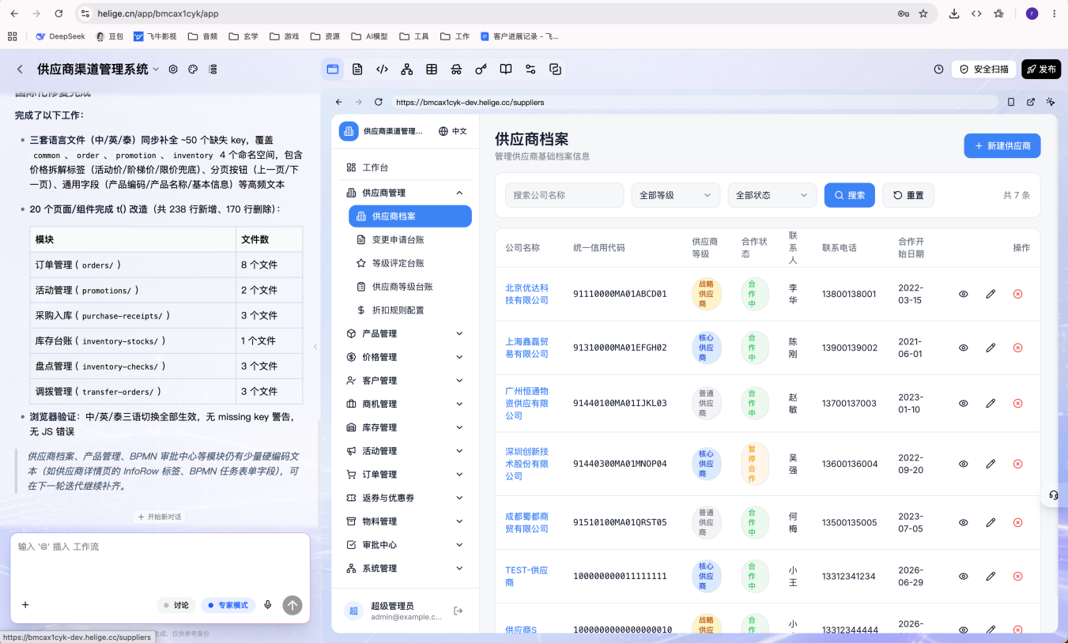Image resolution: width=1068 pixels, height=643 pixels.
Task: Toggle 专家模式 in chat box
Action: tap(228, 605)
